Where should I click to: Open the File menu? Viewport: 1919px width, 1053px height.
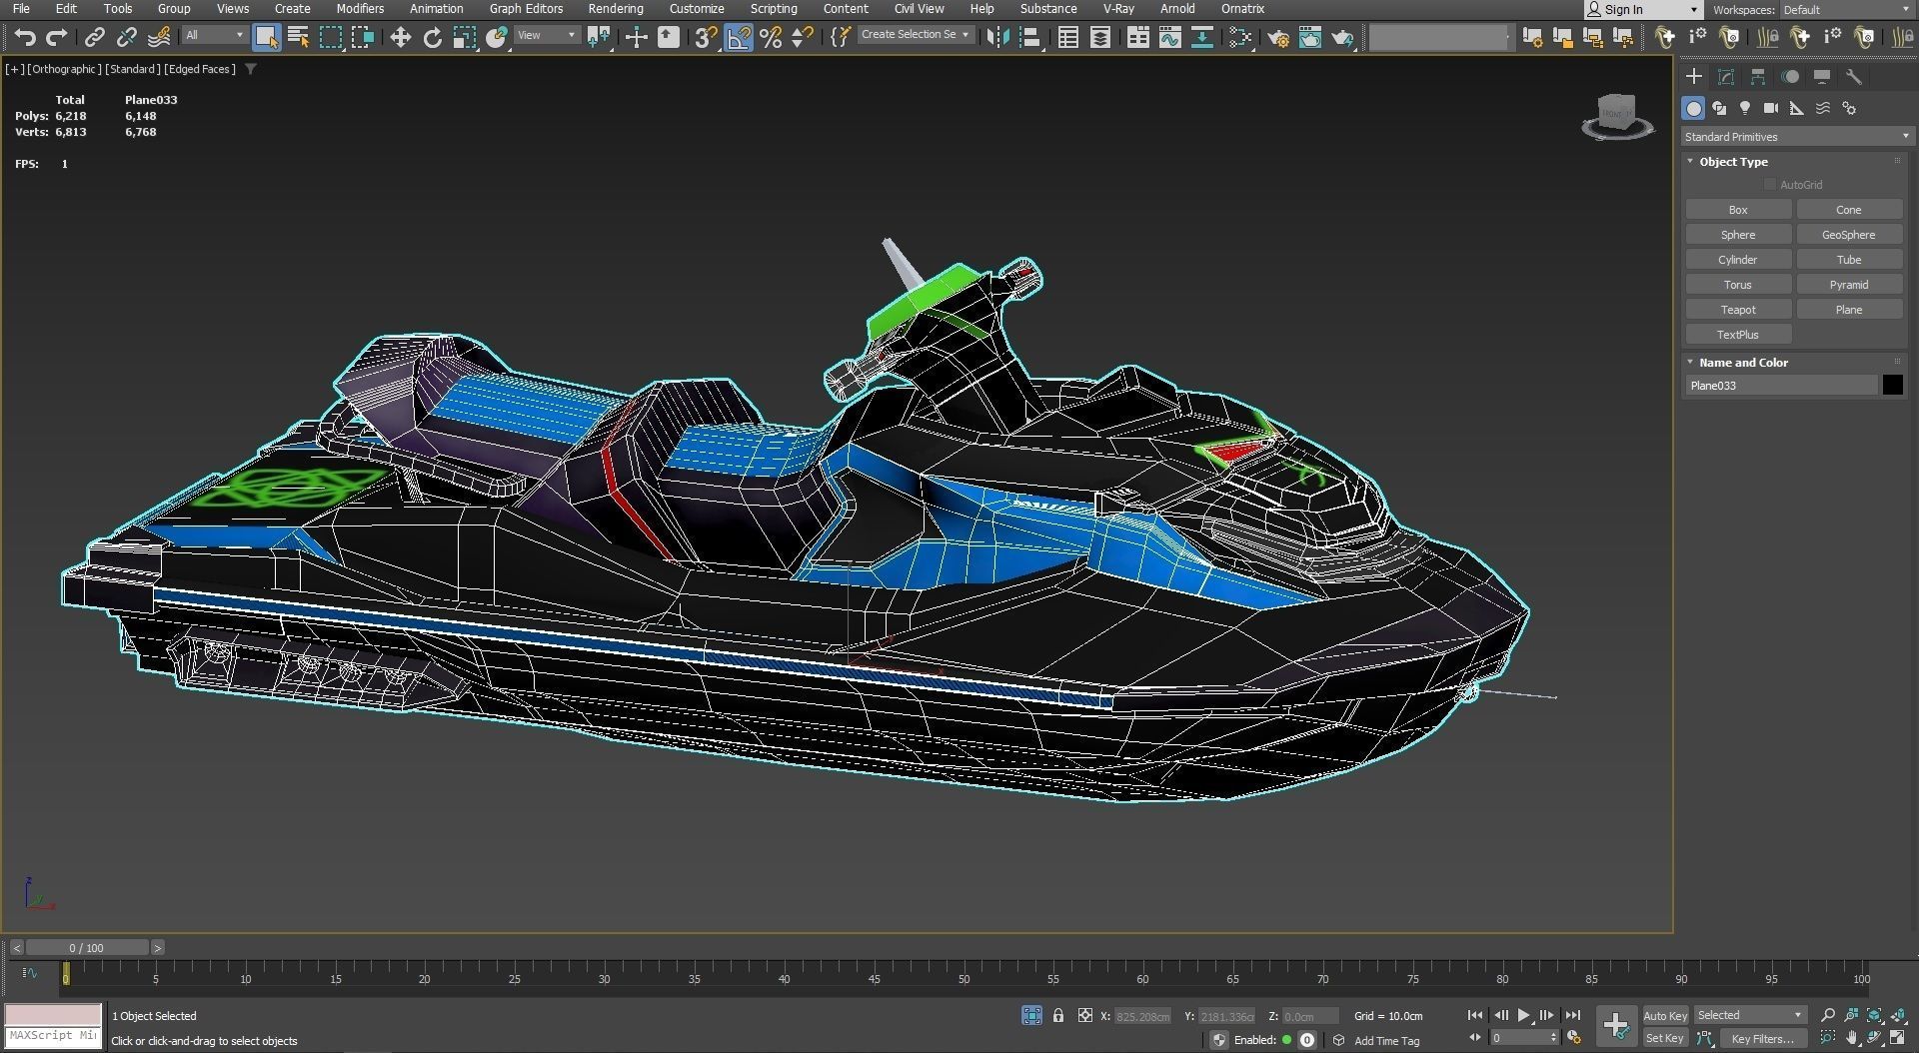[21, 8]
